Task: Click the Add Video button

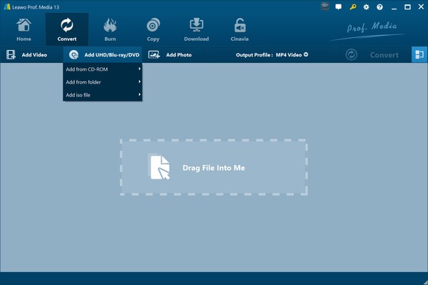Action: pyautogui.click(x=27, y=55)
